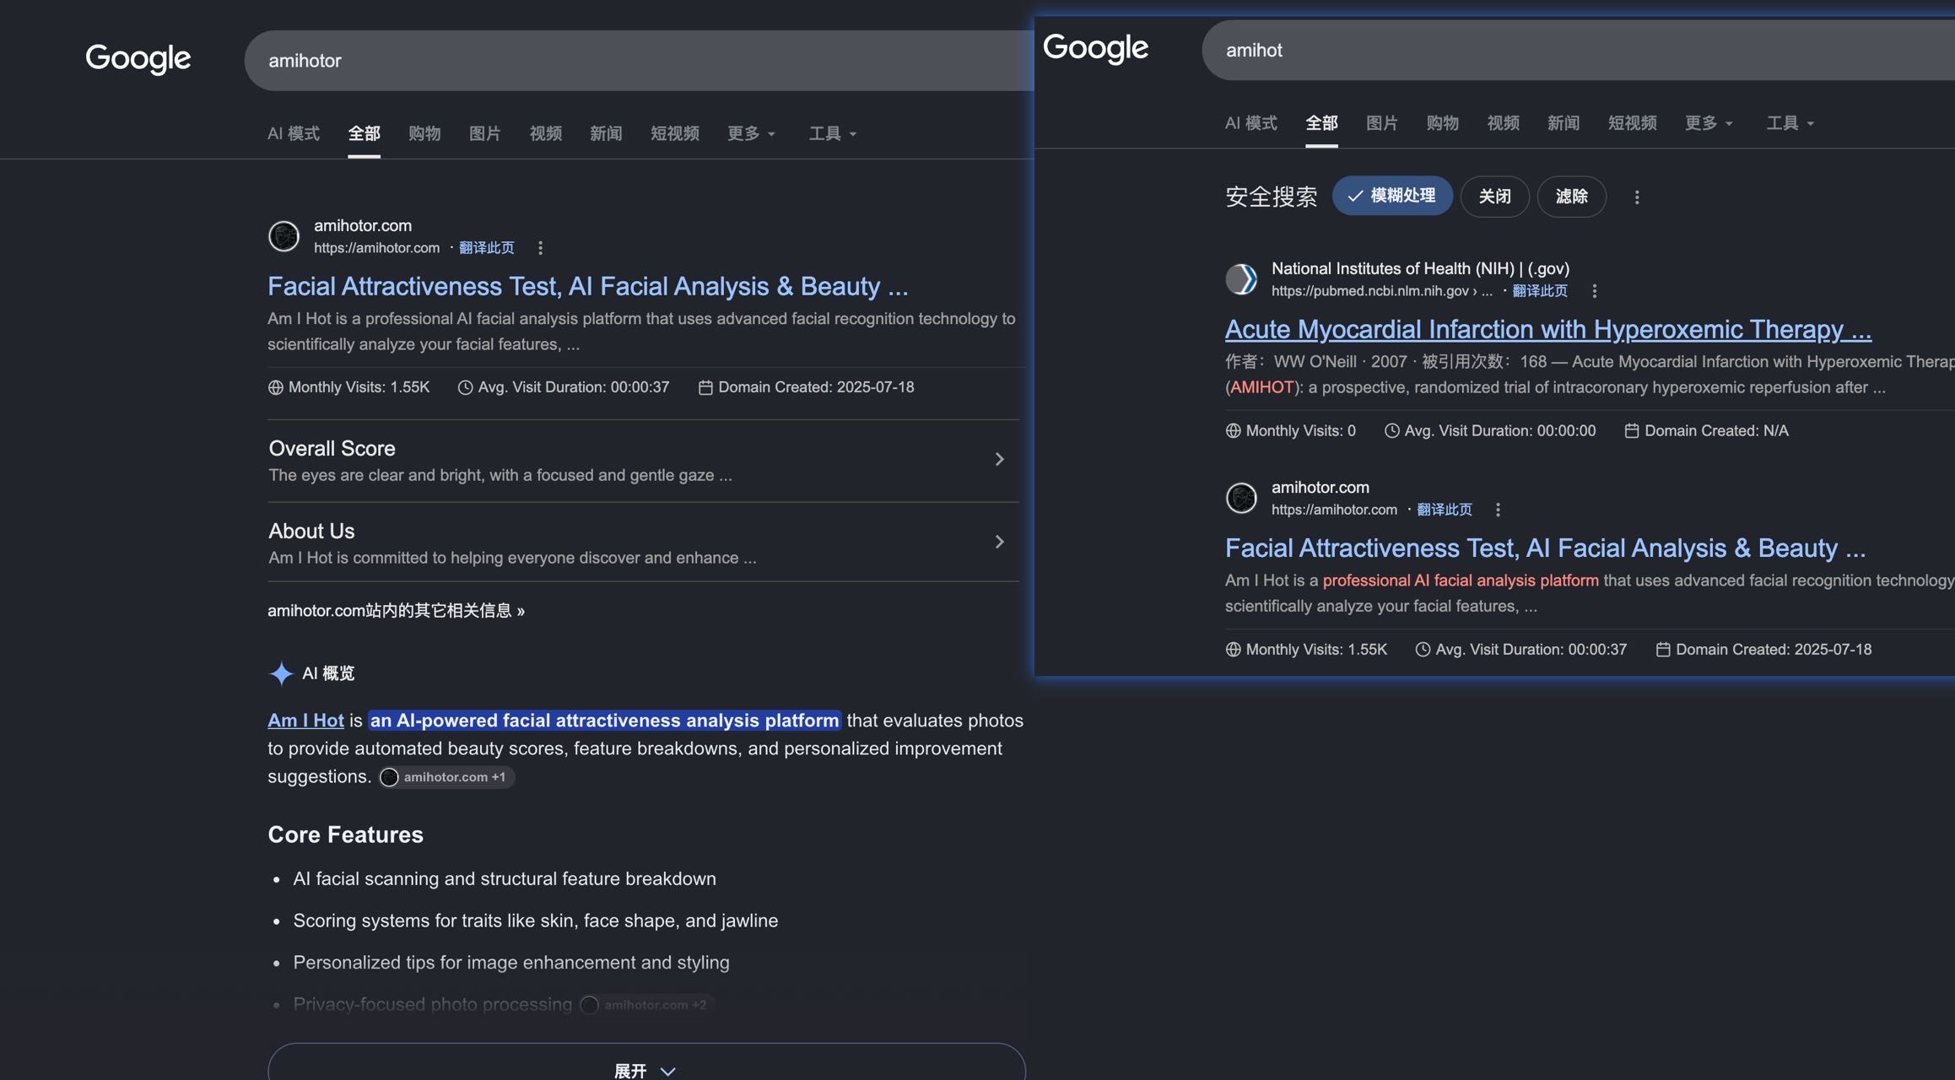Switch to AI 模式 tab in left window
Image resolution: width=1955 pixels, height=1080 pixels.
(x=294, y=133)
